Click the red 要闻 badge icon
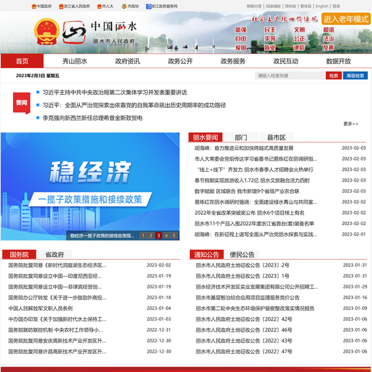Viewport: 372px width, 372px height. tap(22, 103)
